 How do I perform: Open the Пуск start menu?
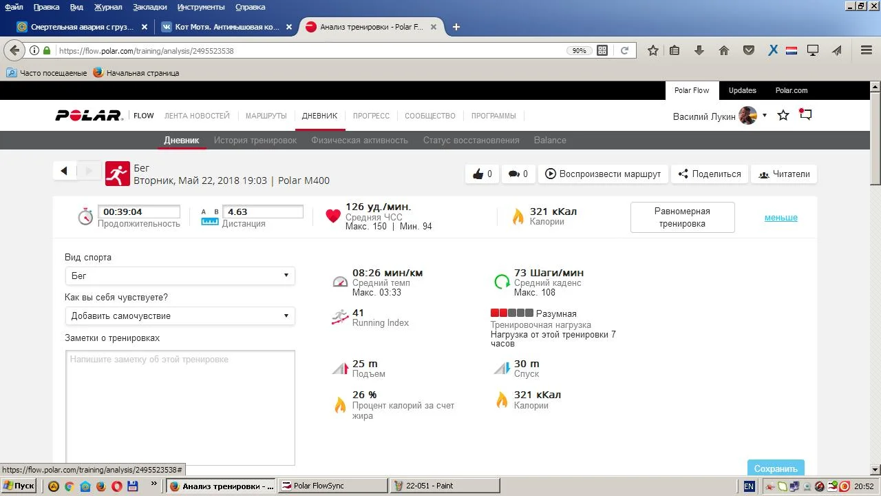[x=19, y=486]
